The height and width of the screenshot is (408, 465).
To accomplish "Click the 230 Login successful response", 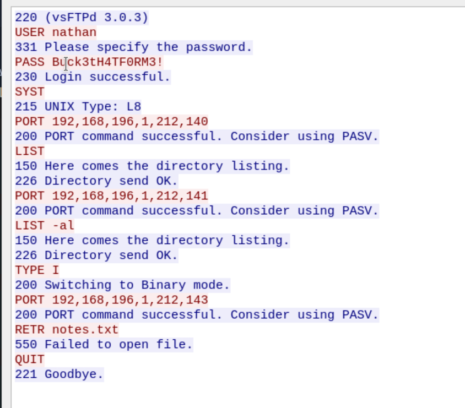I will pos(93,77).
